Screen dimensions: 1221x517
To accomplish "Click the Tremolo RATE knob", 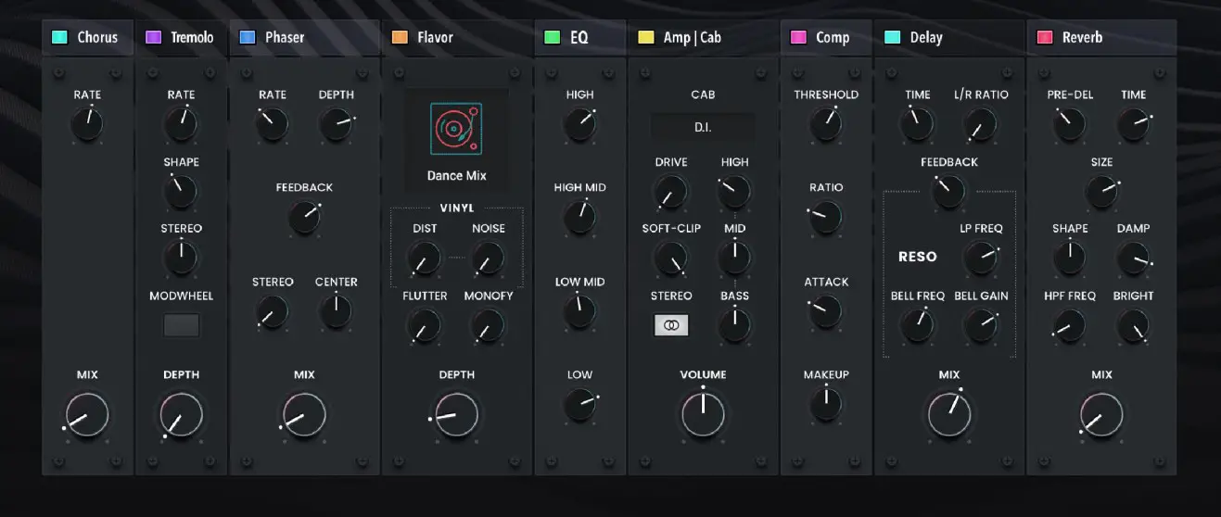I will click(181, 124).
